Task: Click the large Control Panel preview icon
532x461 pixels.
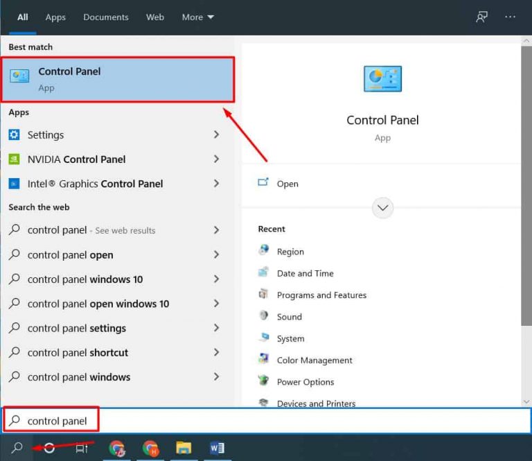Action: tap(382, 79)
